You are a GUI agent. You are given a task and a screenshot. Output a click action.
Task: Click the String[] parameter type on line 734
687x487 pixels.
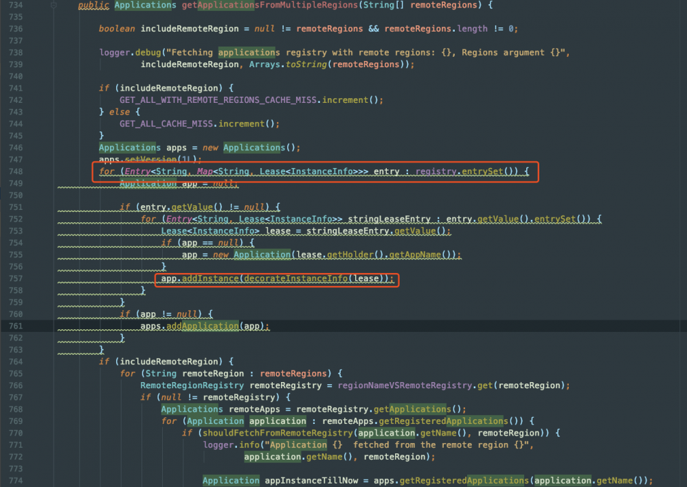tap(383, 5)
